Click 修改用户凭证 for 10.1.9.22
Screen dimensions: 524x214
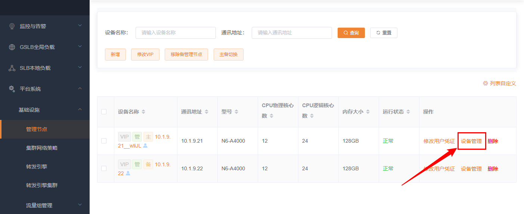(439, 169)
